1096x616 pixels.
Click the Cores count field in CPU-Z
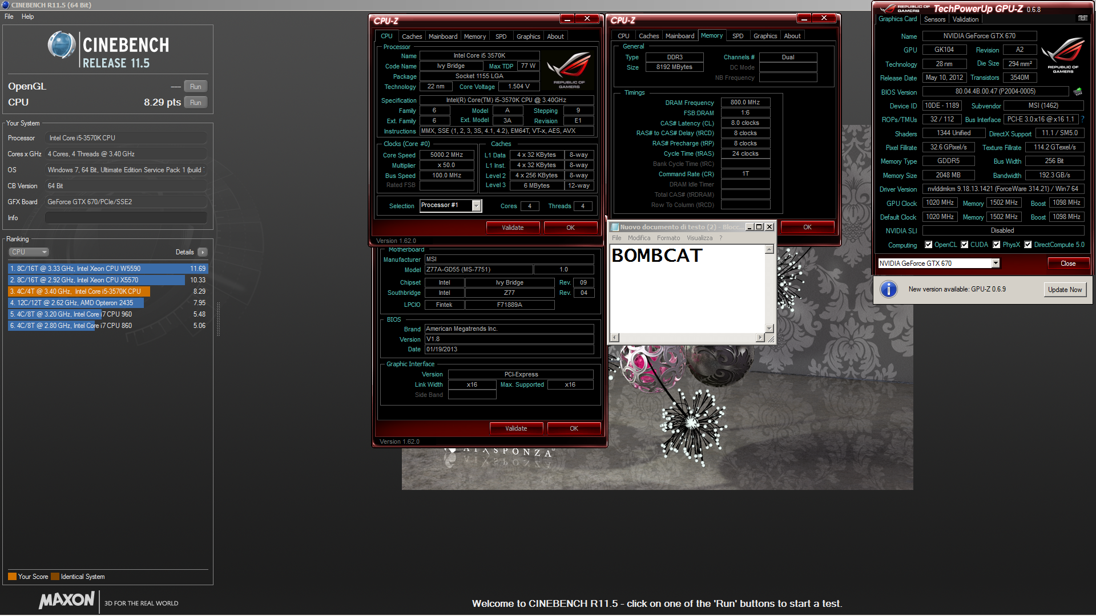click(x=530, y=206)
